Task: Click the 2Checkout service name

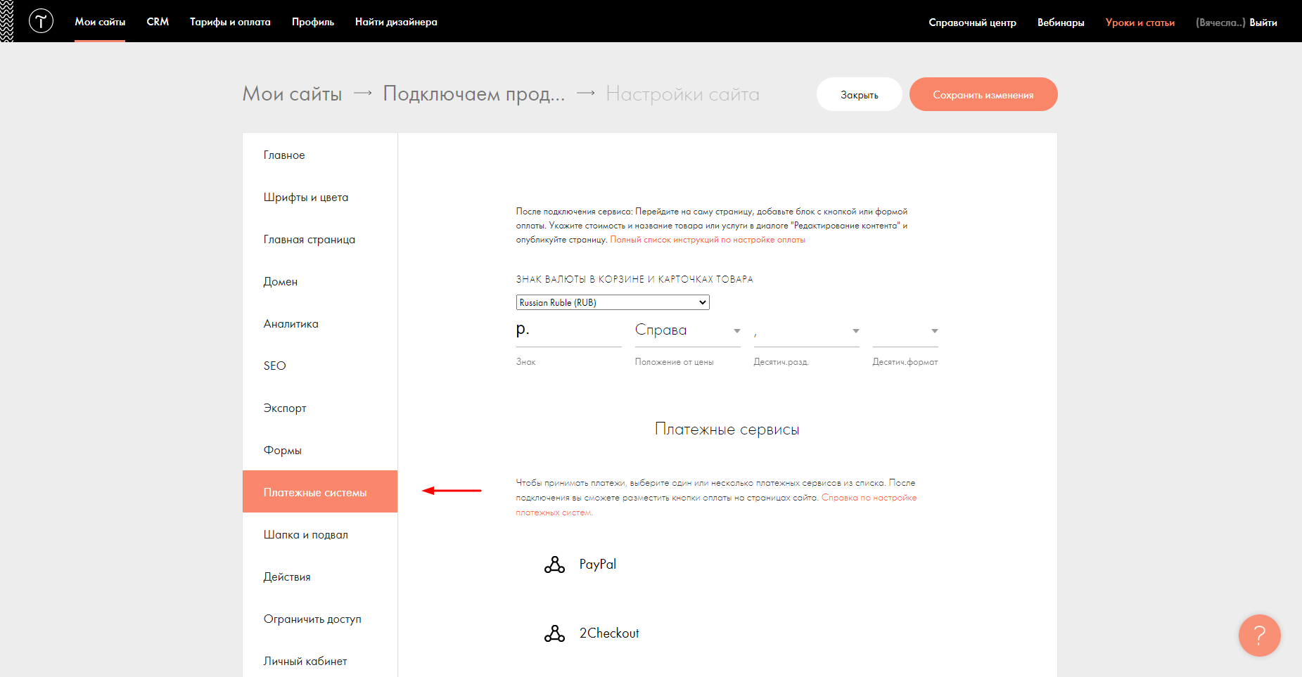Action: pos(609,633)
